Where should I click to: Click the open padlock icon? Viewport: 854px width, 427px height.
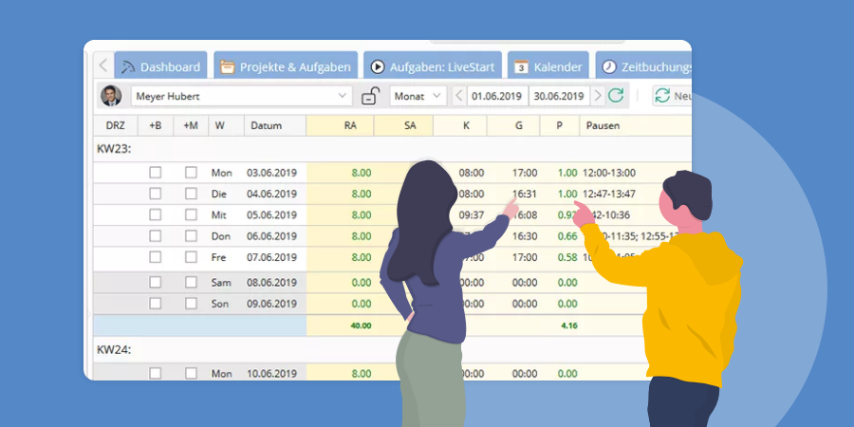tap(371, 96)
